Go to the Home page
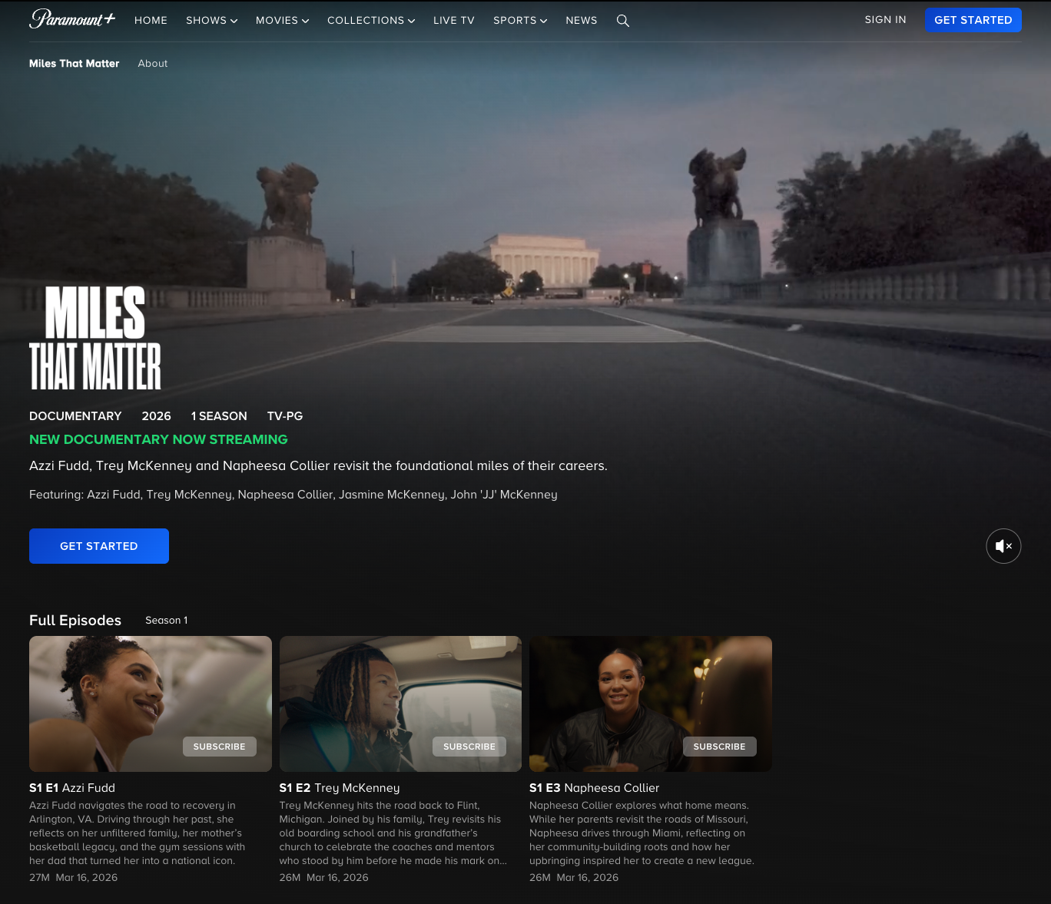Screen dimensions: 1051x904 pyautogui.click(x=151, y=21)
